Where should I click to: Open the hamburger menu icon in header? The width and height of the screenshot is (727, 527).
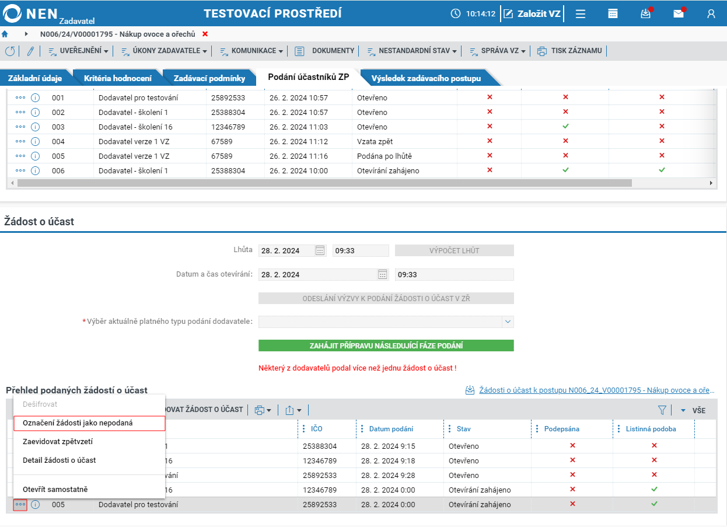tap(580, 13)
